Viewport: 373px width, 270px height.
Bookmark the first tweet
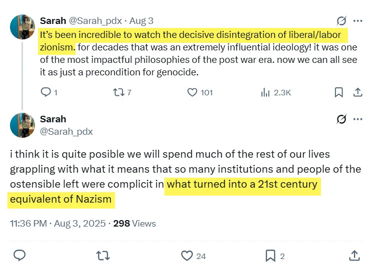tap(338, 92)
